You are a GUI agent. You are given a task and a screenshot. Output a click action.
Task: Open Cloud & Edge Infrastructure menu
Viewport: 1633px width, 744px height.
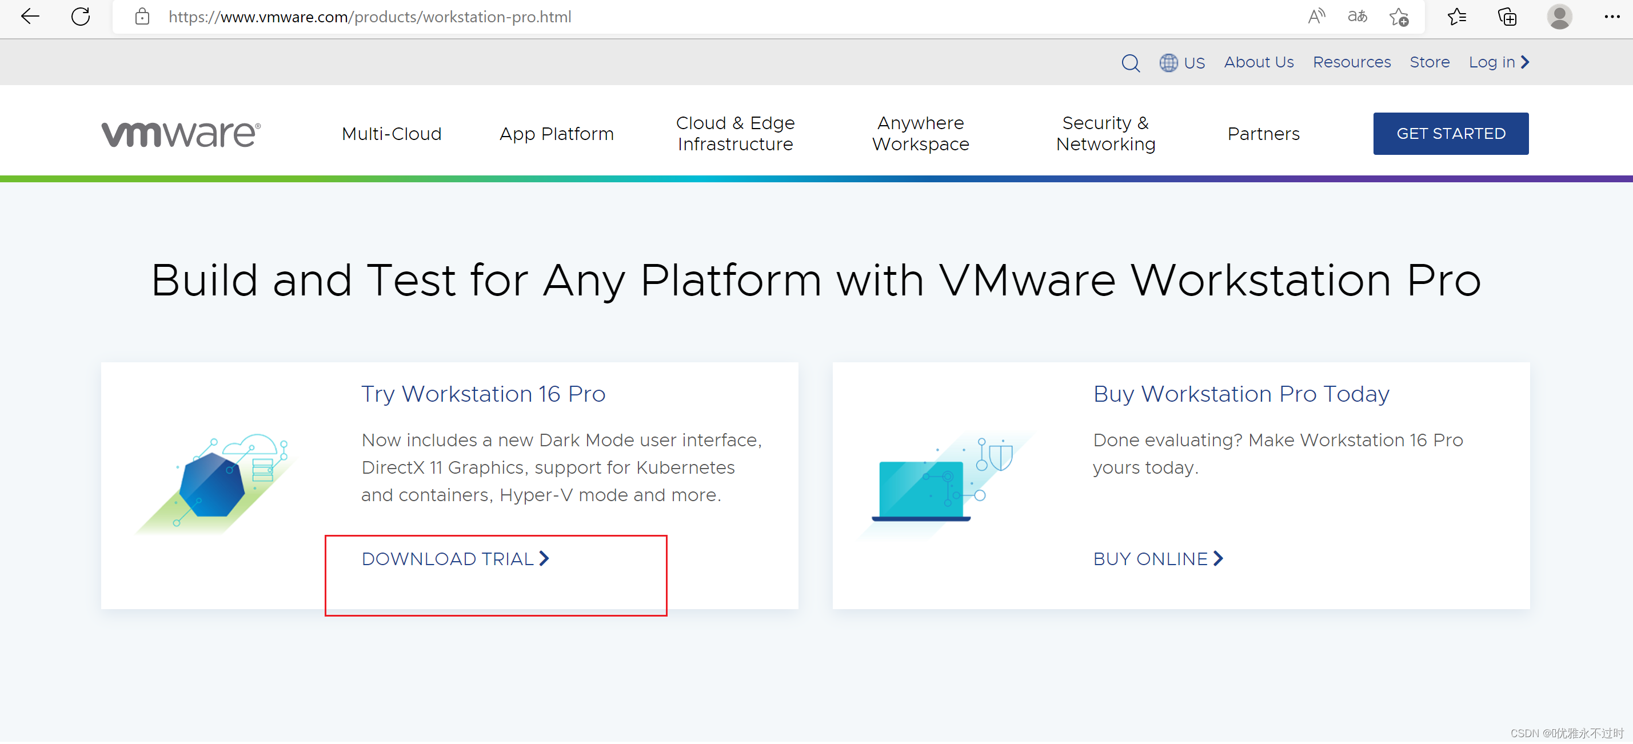734,134
